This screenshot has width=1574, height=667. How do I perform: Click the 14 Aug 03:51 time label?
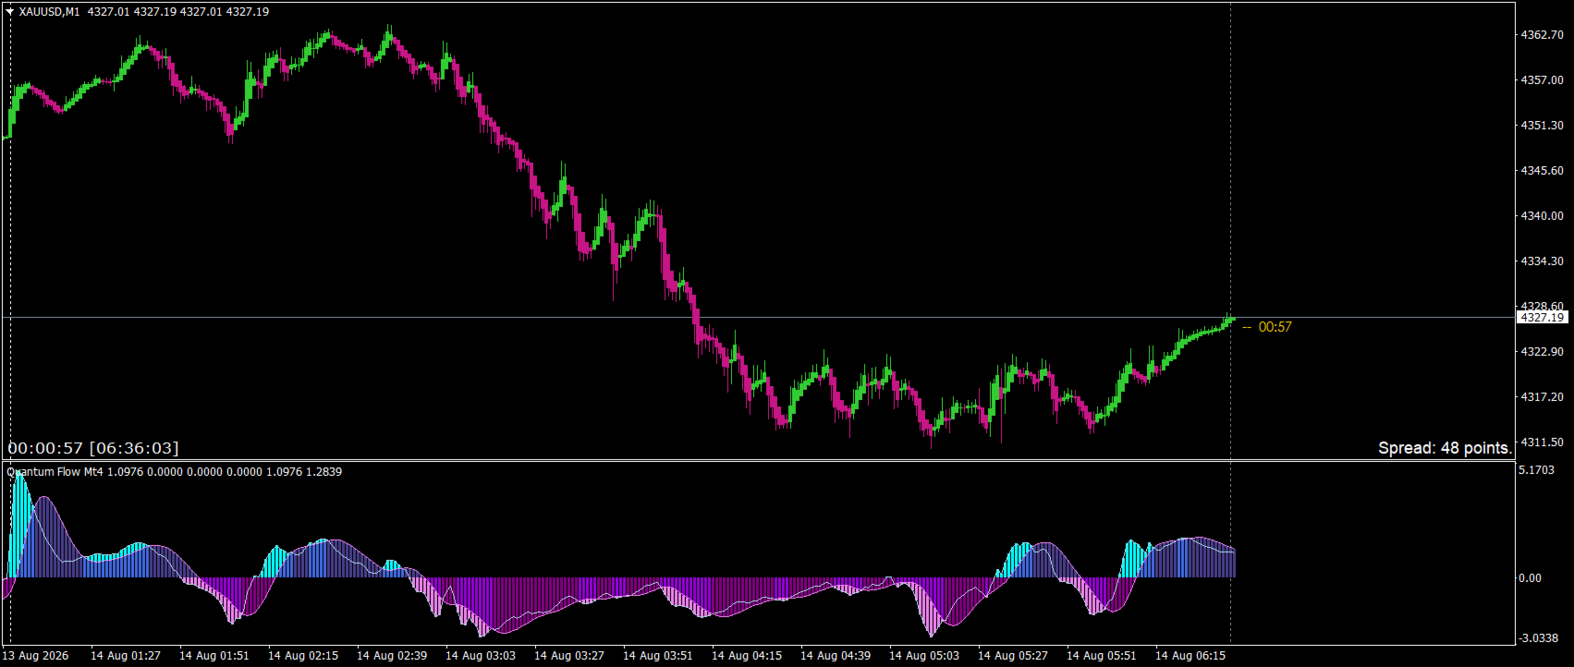pos(658,656)
